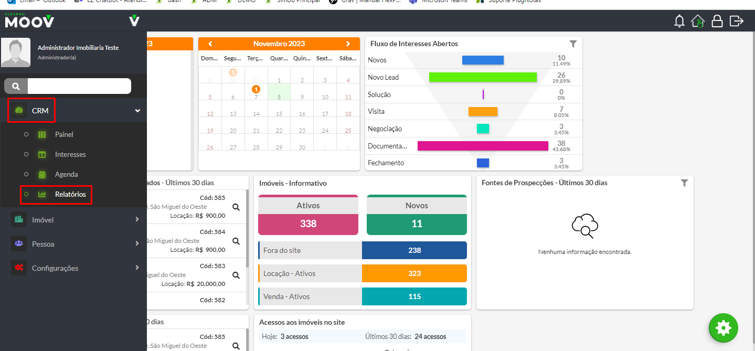Click the 38 Documentação count value
This screenshot has height=351, width=755.
(x=561, y=144)
